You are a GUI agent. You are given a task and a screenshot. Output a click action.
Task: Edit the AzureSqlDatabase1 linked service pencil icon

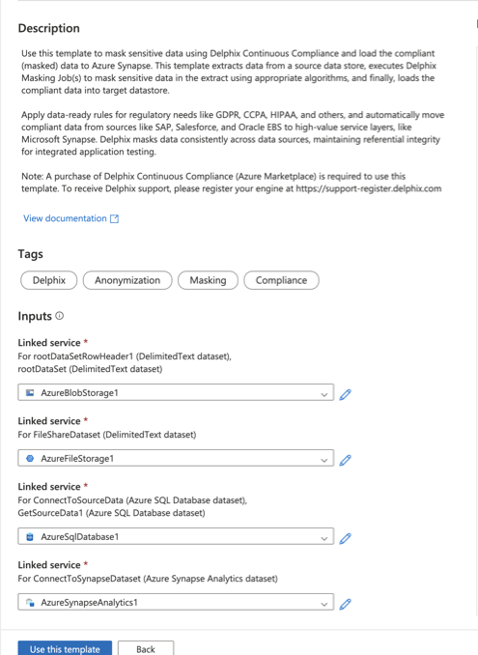point(346,538)
